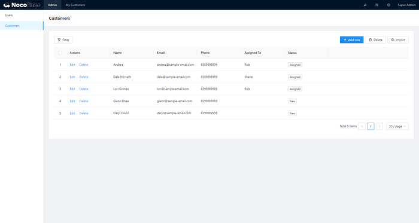This screenshot has height=223, width=419.
Task: Open the UI editor highlighter icon
Action: point(365,5)
